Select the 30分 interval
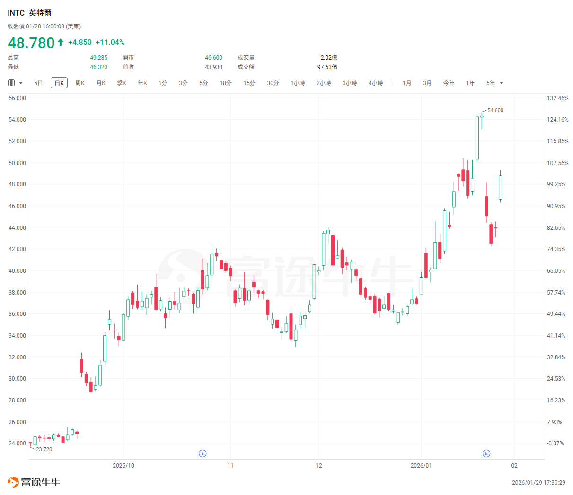 [273, 83]
